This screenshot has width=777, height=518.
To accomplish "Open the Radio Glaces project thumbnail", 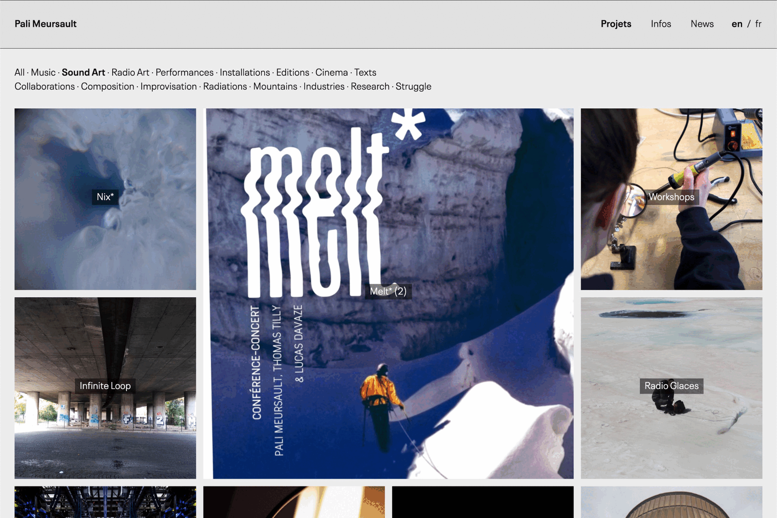I will (x=671, y=387).
